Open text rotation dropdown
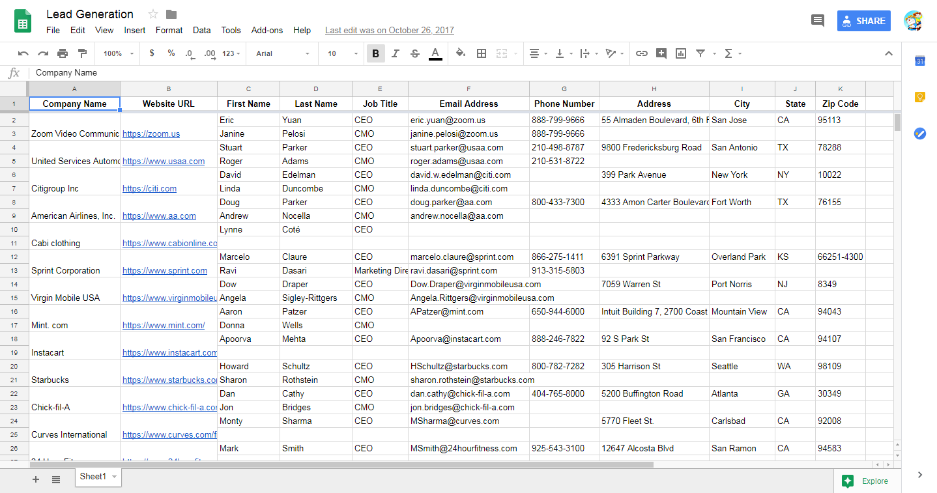This screenshot has width=937, height=493. (614, 53)
